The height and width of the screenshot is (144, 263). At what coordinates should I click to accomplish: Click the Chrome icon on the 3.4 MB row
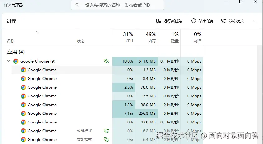coord(23,79)
